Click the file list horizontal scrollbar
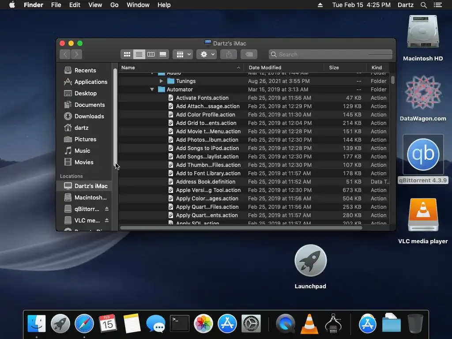 pyautogui.click(x=241, y=228)
